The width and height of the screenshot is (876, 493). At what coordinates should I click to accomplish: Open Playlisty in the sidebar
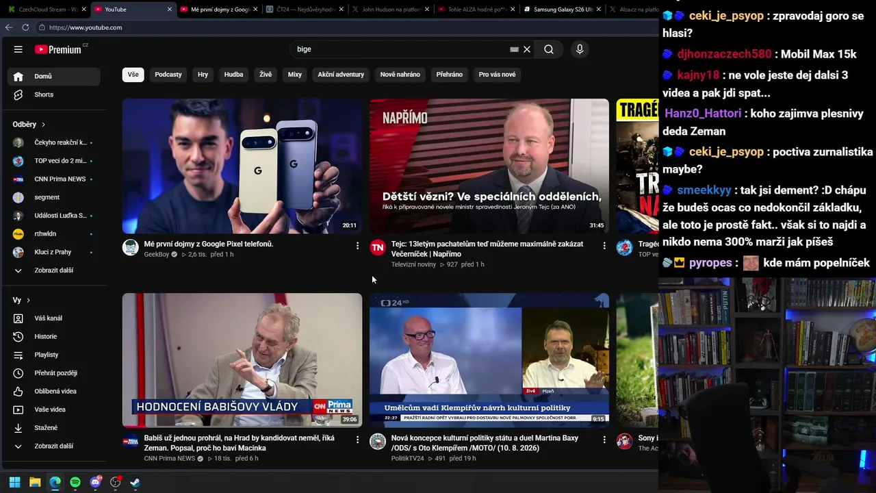coord(54,355)
